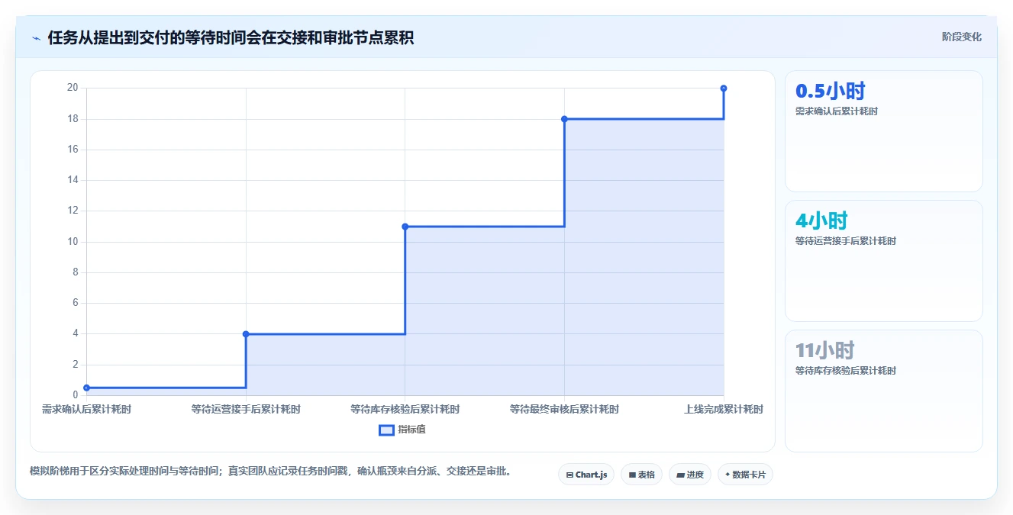Click the data point at 需求确认后累计耗时
Viewport: 1013px width, 515px height.
pos(86,388)
